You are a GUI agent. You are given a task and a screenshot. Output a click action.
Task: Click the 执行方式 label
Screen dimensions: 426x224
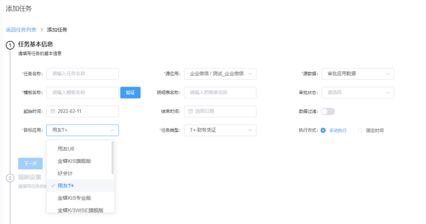[x=308, y=130]
